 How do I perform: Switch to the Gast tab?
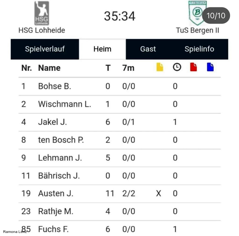[x=148, y=49]
